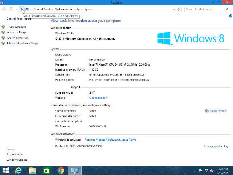Open the Online support website link
This screenshot has width=233, height=175.
[98, 98]
